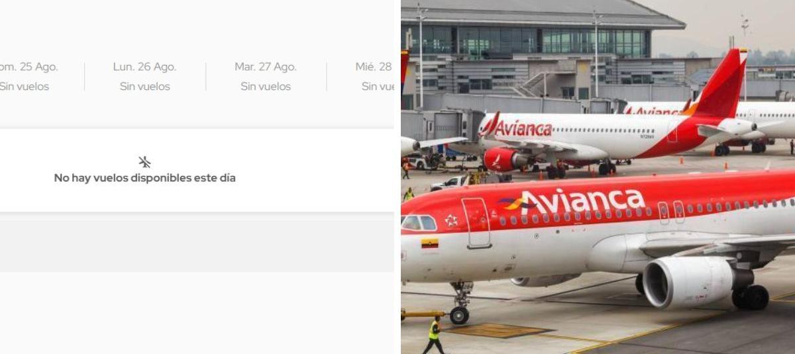This screenshot has height=354, width=795.
Task: Click the Avianca logo on the white plane
Action: click(517, 128)
